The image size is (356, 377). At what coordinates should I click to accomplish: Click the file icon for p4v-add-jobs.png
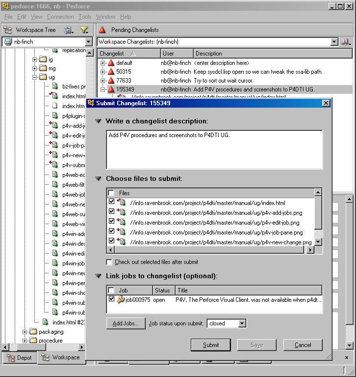pos(122,213)
